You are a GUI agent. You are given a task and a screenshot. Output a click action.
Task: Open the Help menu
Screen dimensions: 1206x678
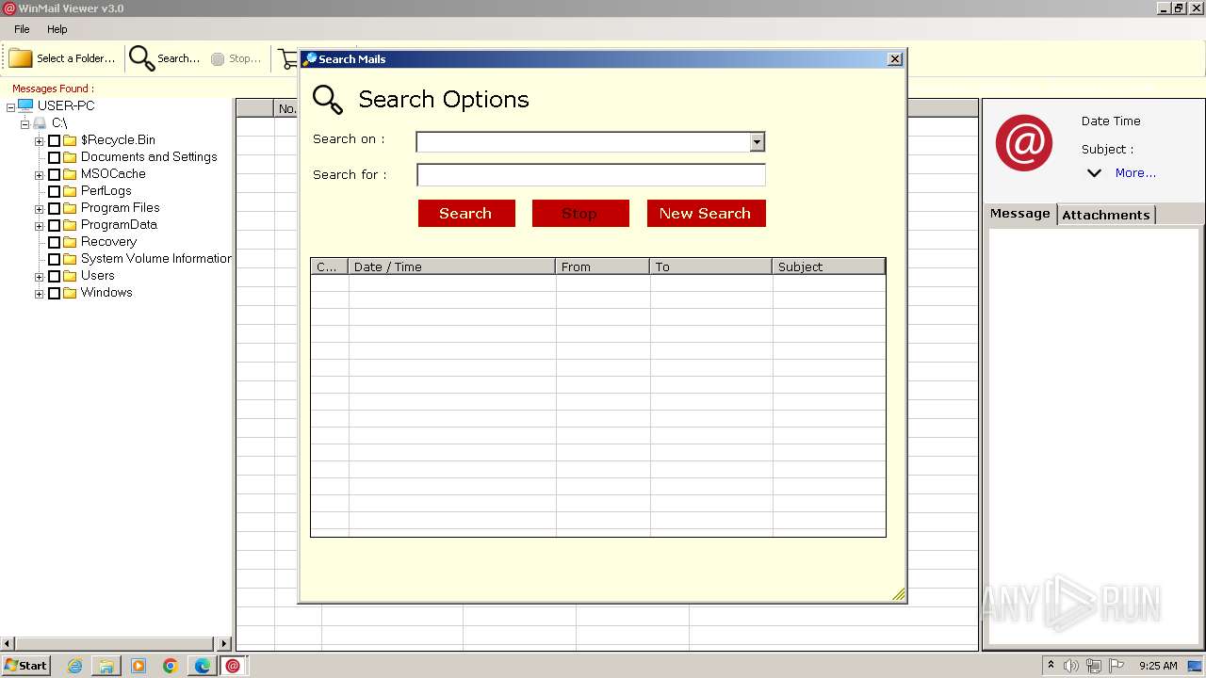click(x=57, y=29)
